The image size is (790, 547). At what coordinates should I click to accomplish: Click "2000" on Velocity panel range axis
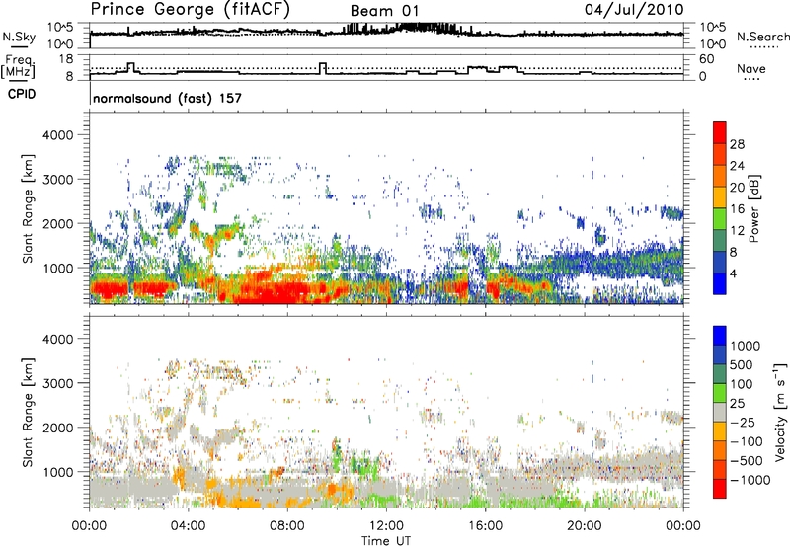coord(57,428)
